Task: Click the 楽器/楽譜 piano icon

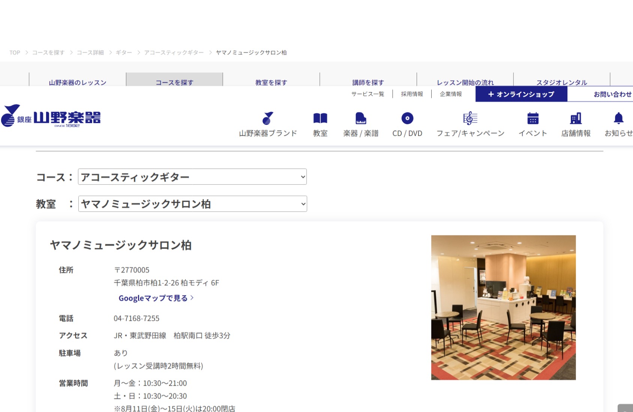Action: 361,118
